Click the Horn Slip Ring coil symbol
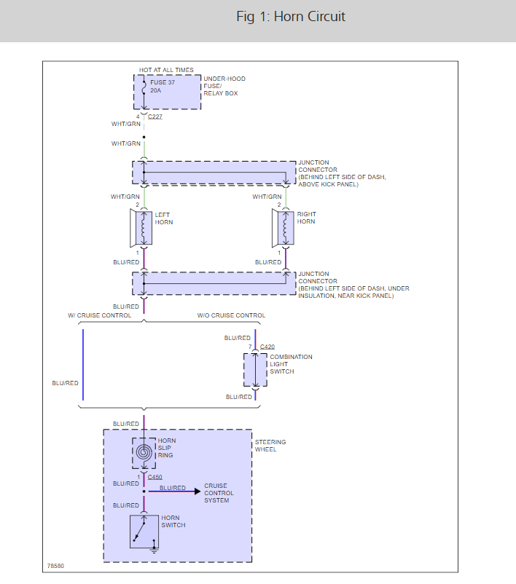 pyautogui.click(x=144, y=453)
